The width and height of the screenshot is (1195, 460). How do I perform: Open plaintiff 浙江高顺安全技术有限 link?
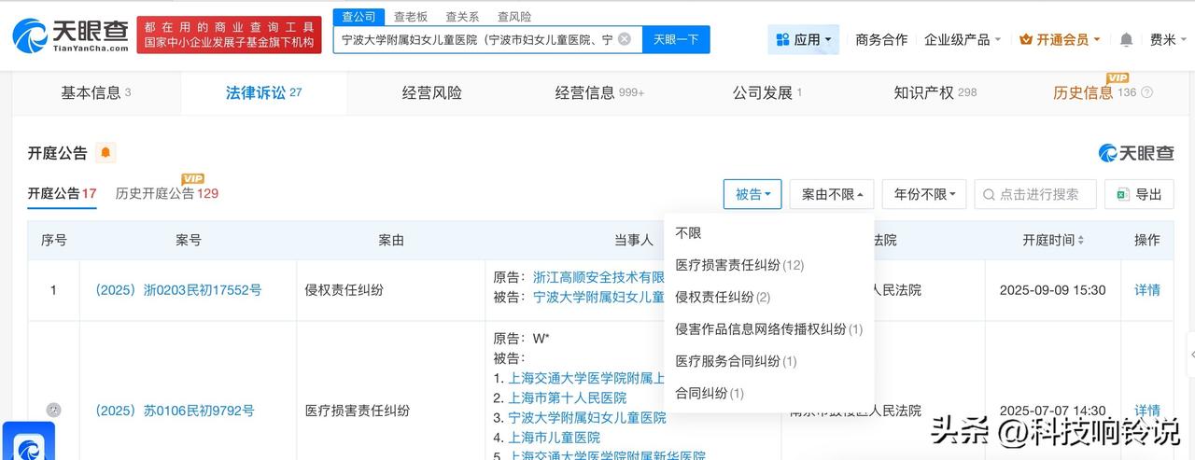coord(598,277)
